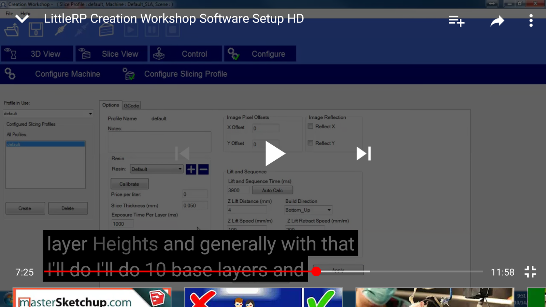The height and width of the screenshot is (307, 546).
Task: Click the Configure Slicing Profile icon
Action: [x=128, y=74]
